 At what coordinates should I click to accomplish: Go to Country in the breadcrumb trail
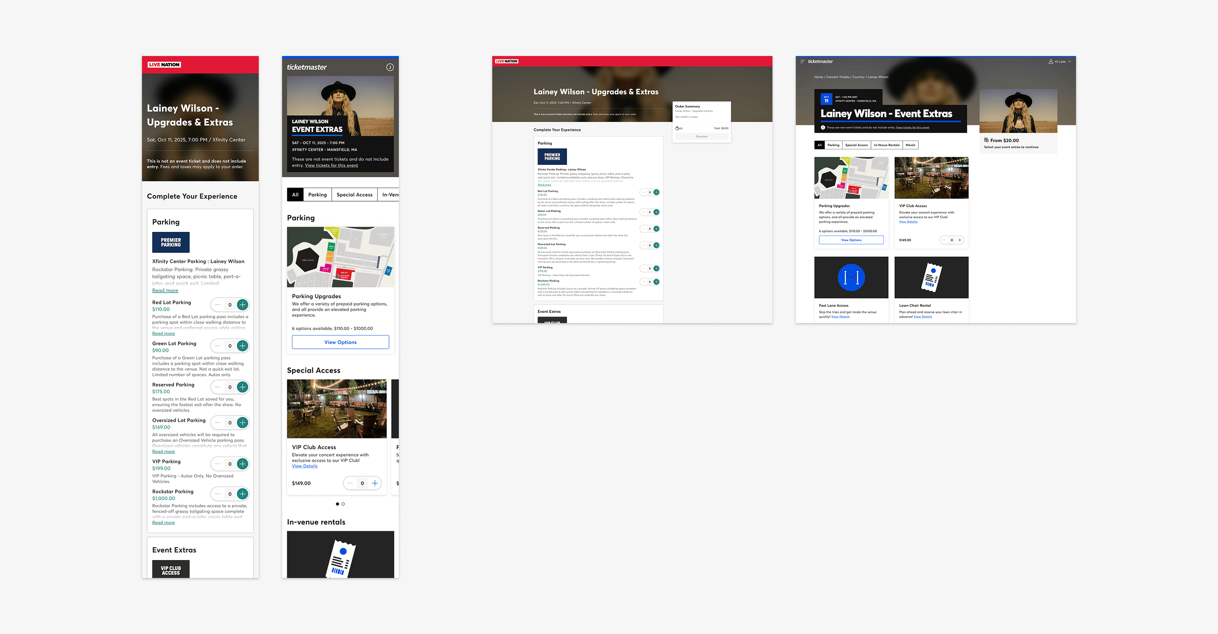coord(858,77)
